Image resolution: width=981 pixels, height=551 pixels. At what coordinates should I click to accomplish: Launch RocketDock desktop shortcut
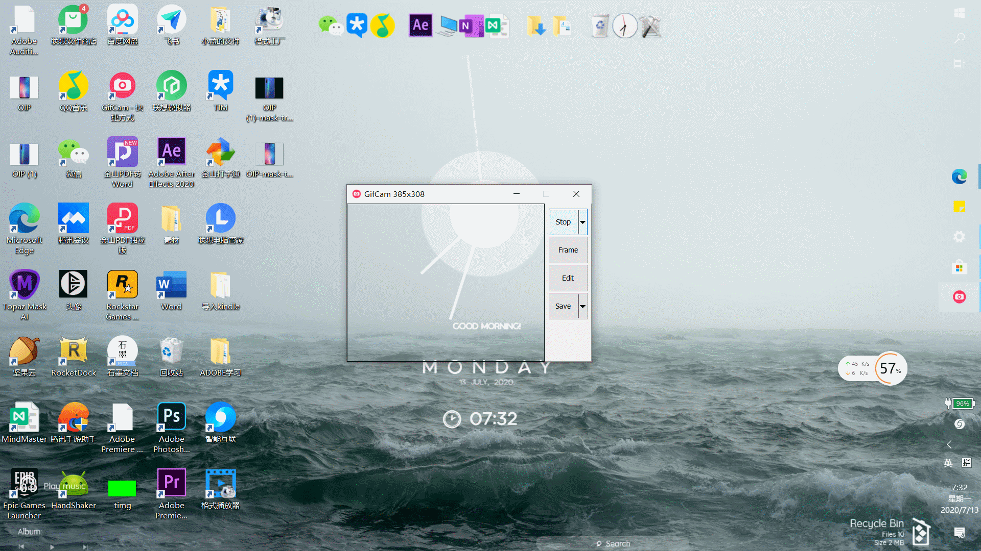(x=73, y=357)
